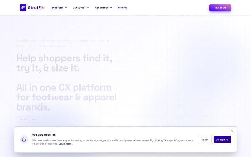Screen dimensions: 251x157
Task: Go to the Pricing page
Action: click(122, 8)
